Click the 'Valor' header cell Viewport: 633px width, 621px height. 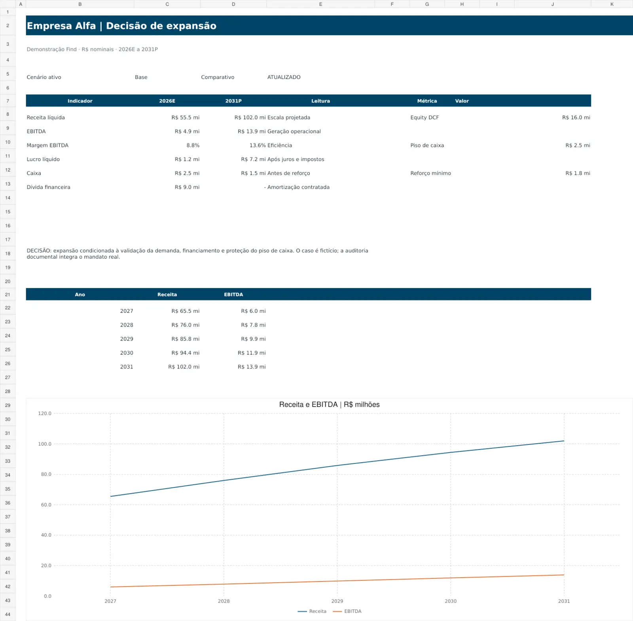pos(462,101)
